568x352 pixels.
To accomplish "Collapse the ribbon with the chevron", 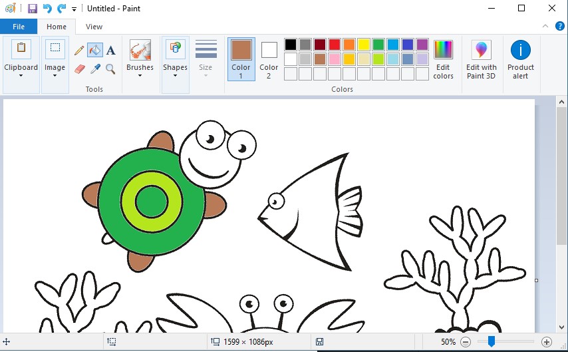I will point(545,26).
